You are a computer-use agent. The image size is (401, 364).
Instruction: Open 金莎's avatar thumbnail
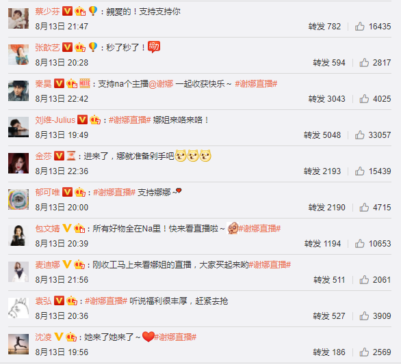click(18, 163)
